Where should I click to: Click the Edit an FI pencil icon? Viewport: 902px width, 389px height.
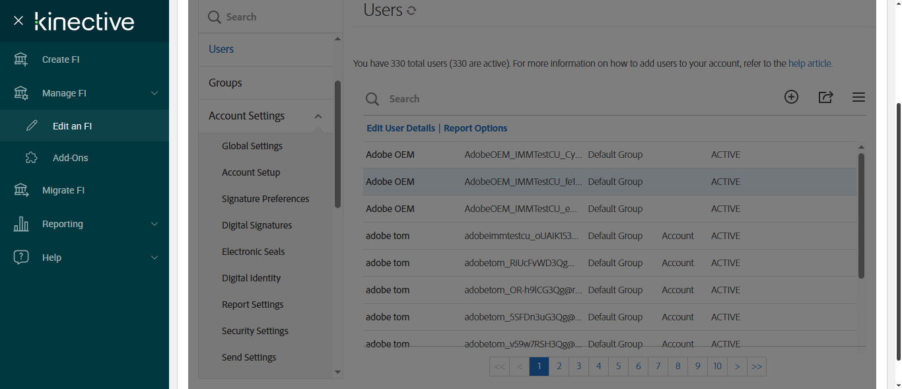[32, 126]
